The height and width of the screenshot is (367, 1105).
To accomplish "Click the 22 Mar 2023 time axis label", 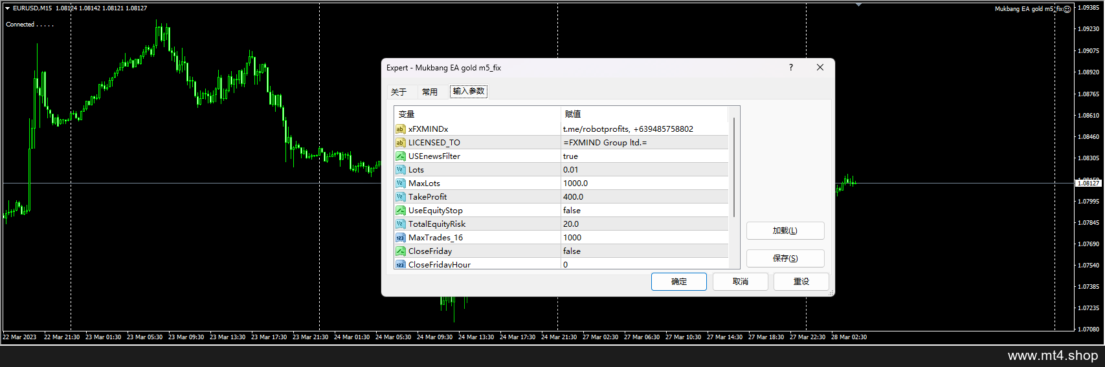I will (x=19, y=337).
